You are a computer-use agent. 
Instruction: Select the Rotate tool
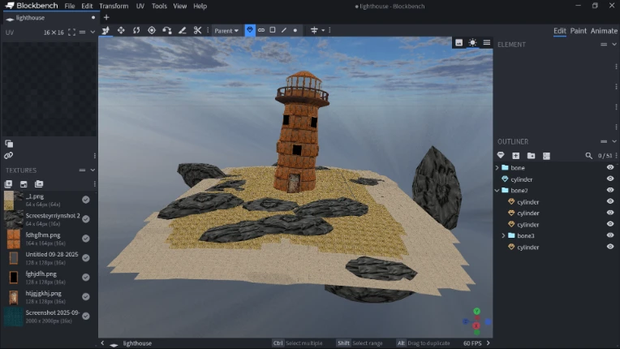136,30
